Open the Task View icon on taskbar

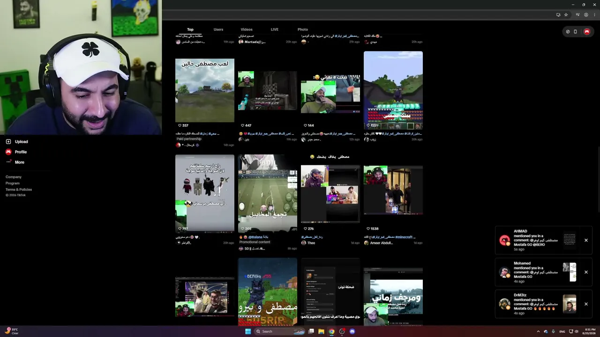[x=311, y=331]
